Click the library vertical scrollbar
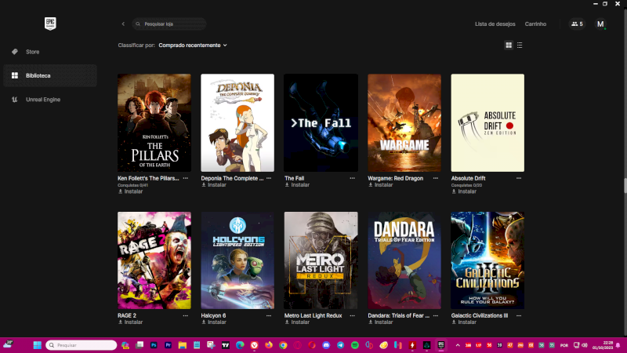Image resolution: width=627 pixels, height=353 pixels. tap(625, 186)
